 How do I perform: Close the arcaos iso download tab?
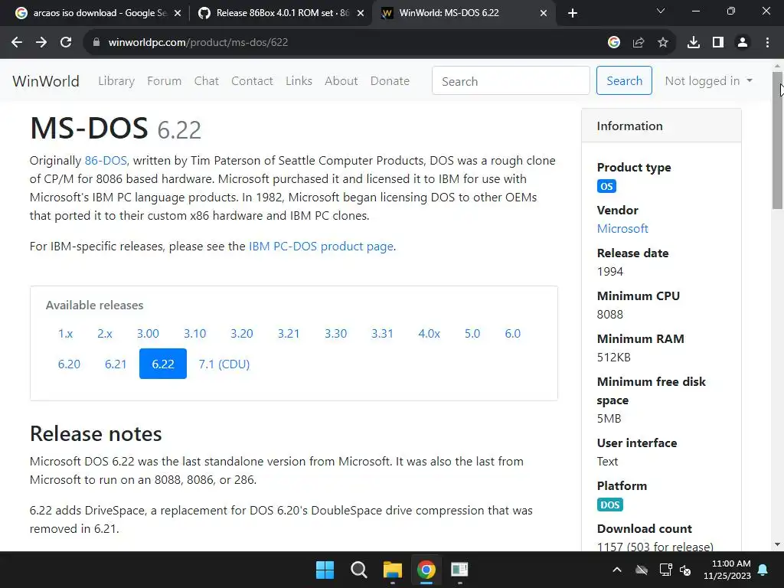tap(178, 14)
